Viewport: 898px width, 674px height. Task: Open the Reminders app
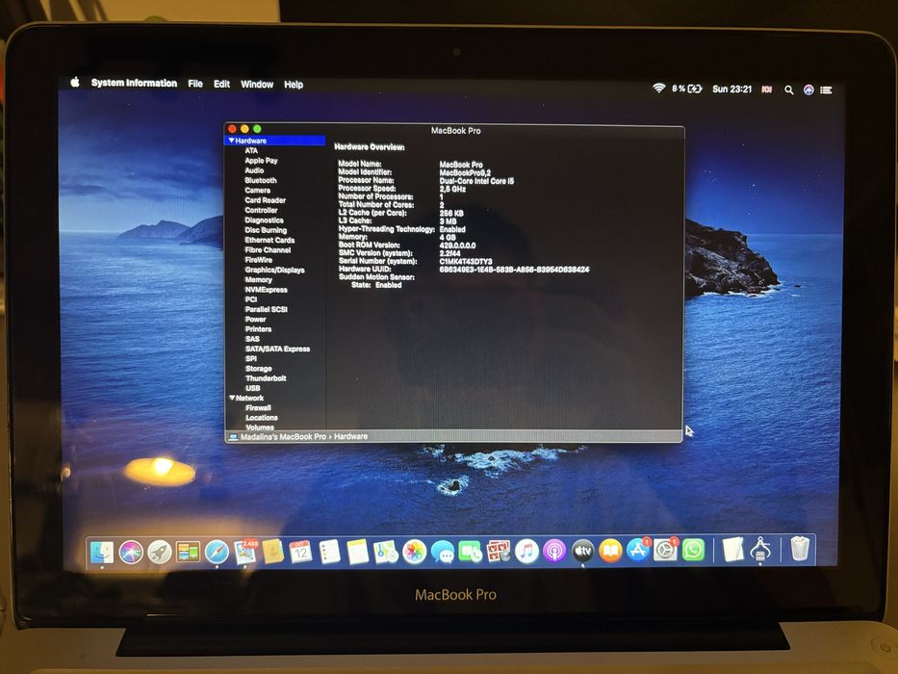point(329,552)
